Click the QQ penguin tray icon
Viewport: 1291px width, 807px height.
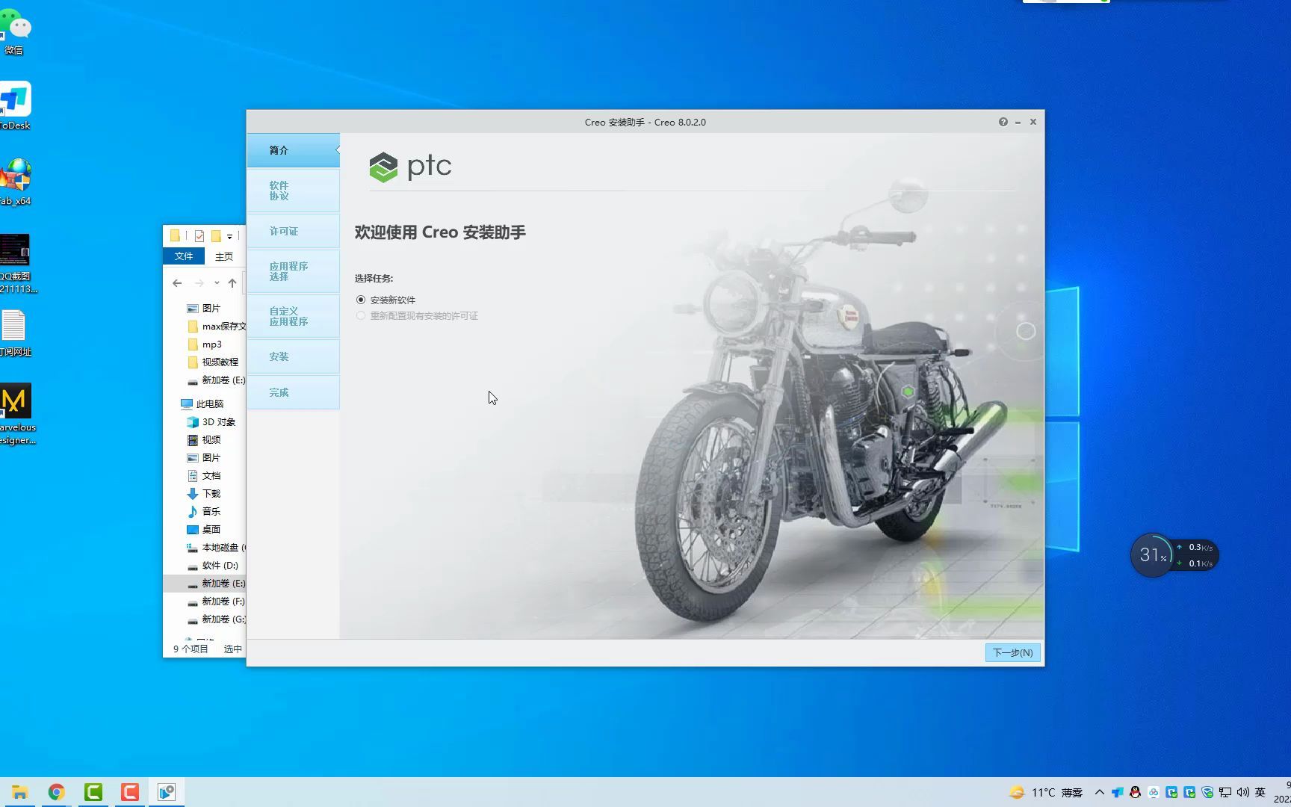[1135, 792]
